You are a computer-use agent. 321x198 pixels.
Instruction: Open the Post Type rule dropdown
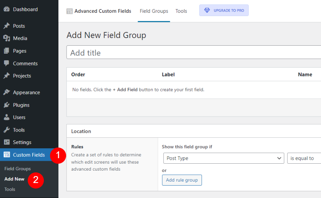[x=223, y=158]
